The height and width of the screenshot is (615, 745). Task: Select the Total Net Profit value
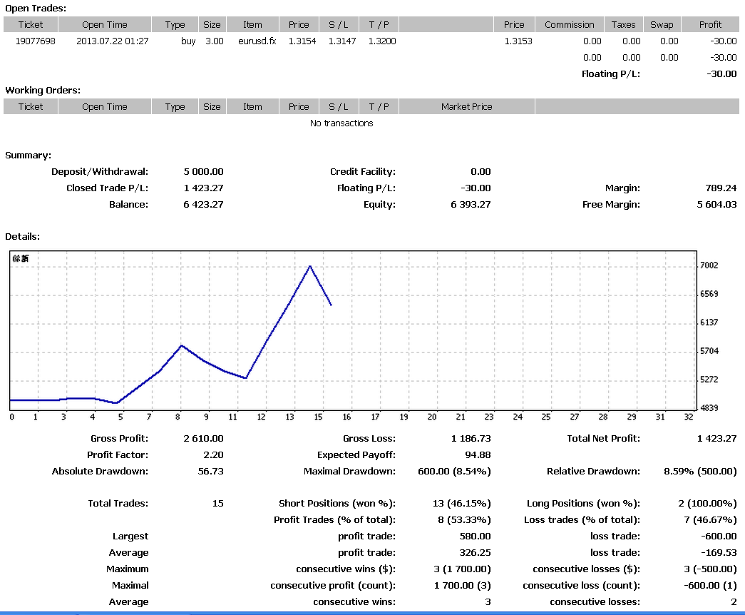(x=717, y=439)
